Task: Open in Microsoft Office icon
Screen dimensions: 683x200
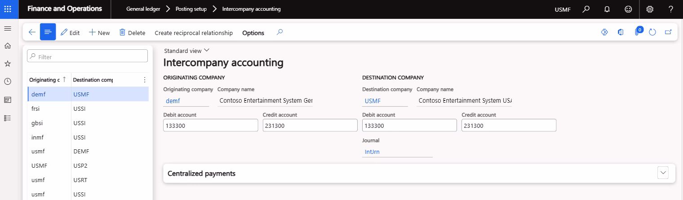Action: click(x=621, y=32)
